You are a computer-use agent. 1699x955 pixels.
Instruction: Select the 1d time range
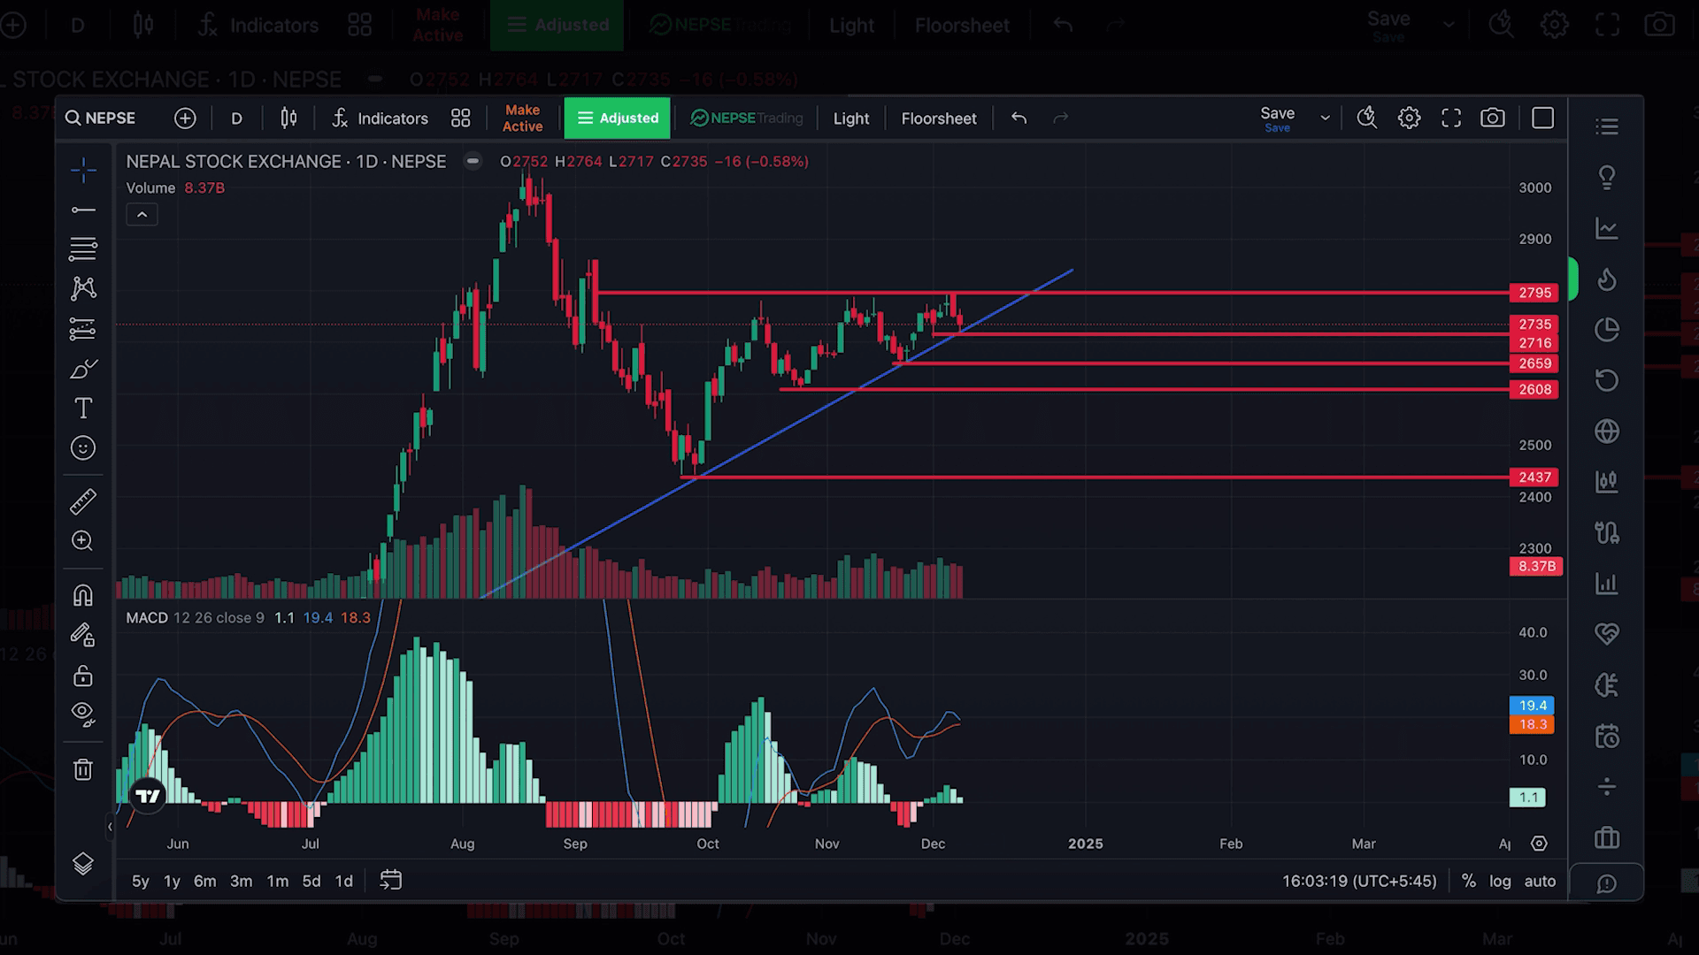pyautogui.click(x=344, y=882)
